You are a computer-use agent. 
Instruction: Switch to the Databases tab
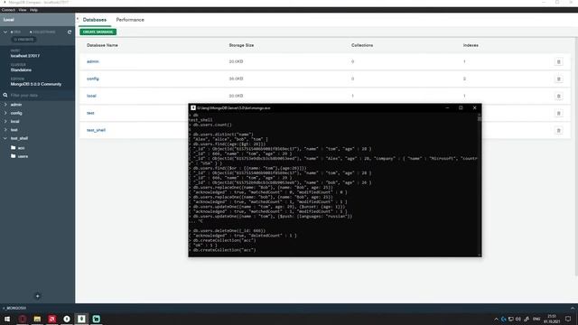pyautogui.click(x=94, y=20)
